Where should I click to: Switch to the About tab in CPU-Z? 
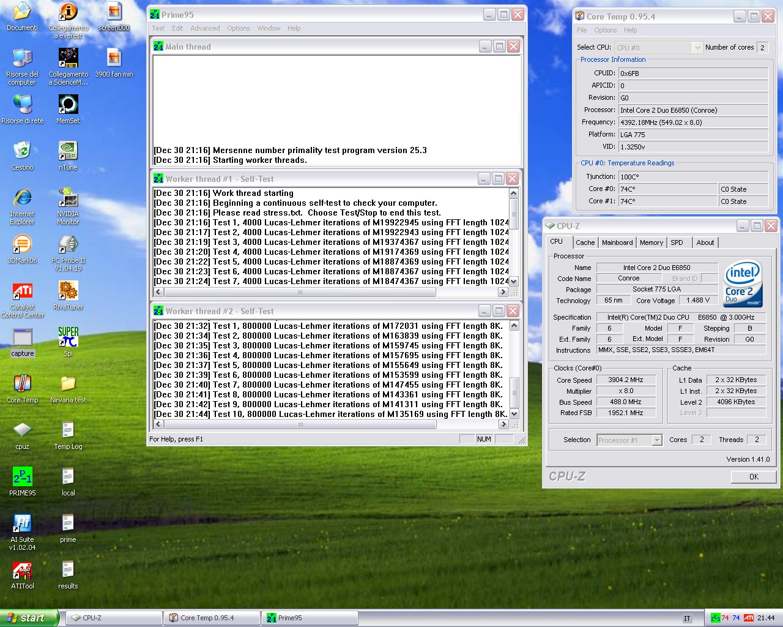[705, 242]
